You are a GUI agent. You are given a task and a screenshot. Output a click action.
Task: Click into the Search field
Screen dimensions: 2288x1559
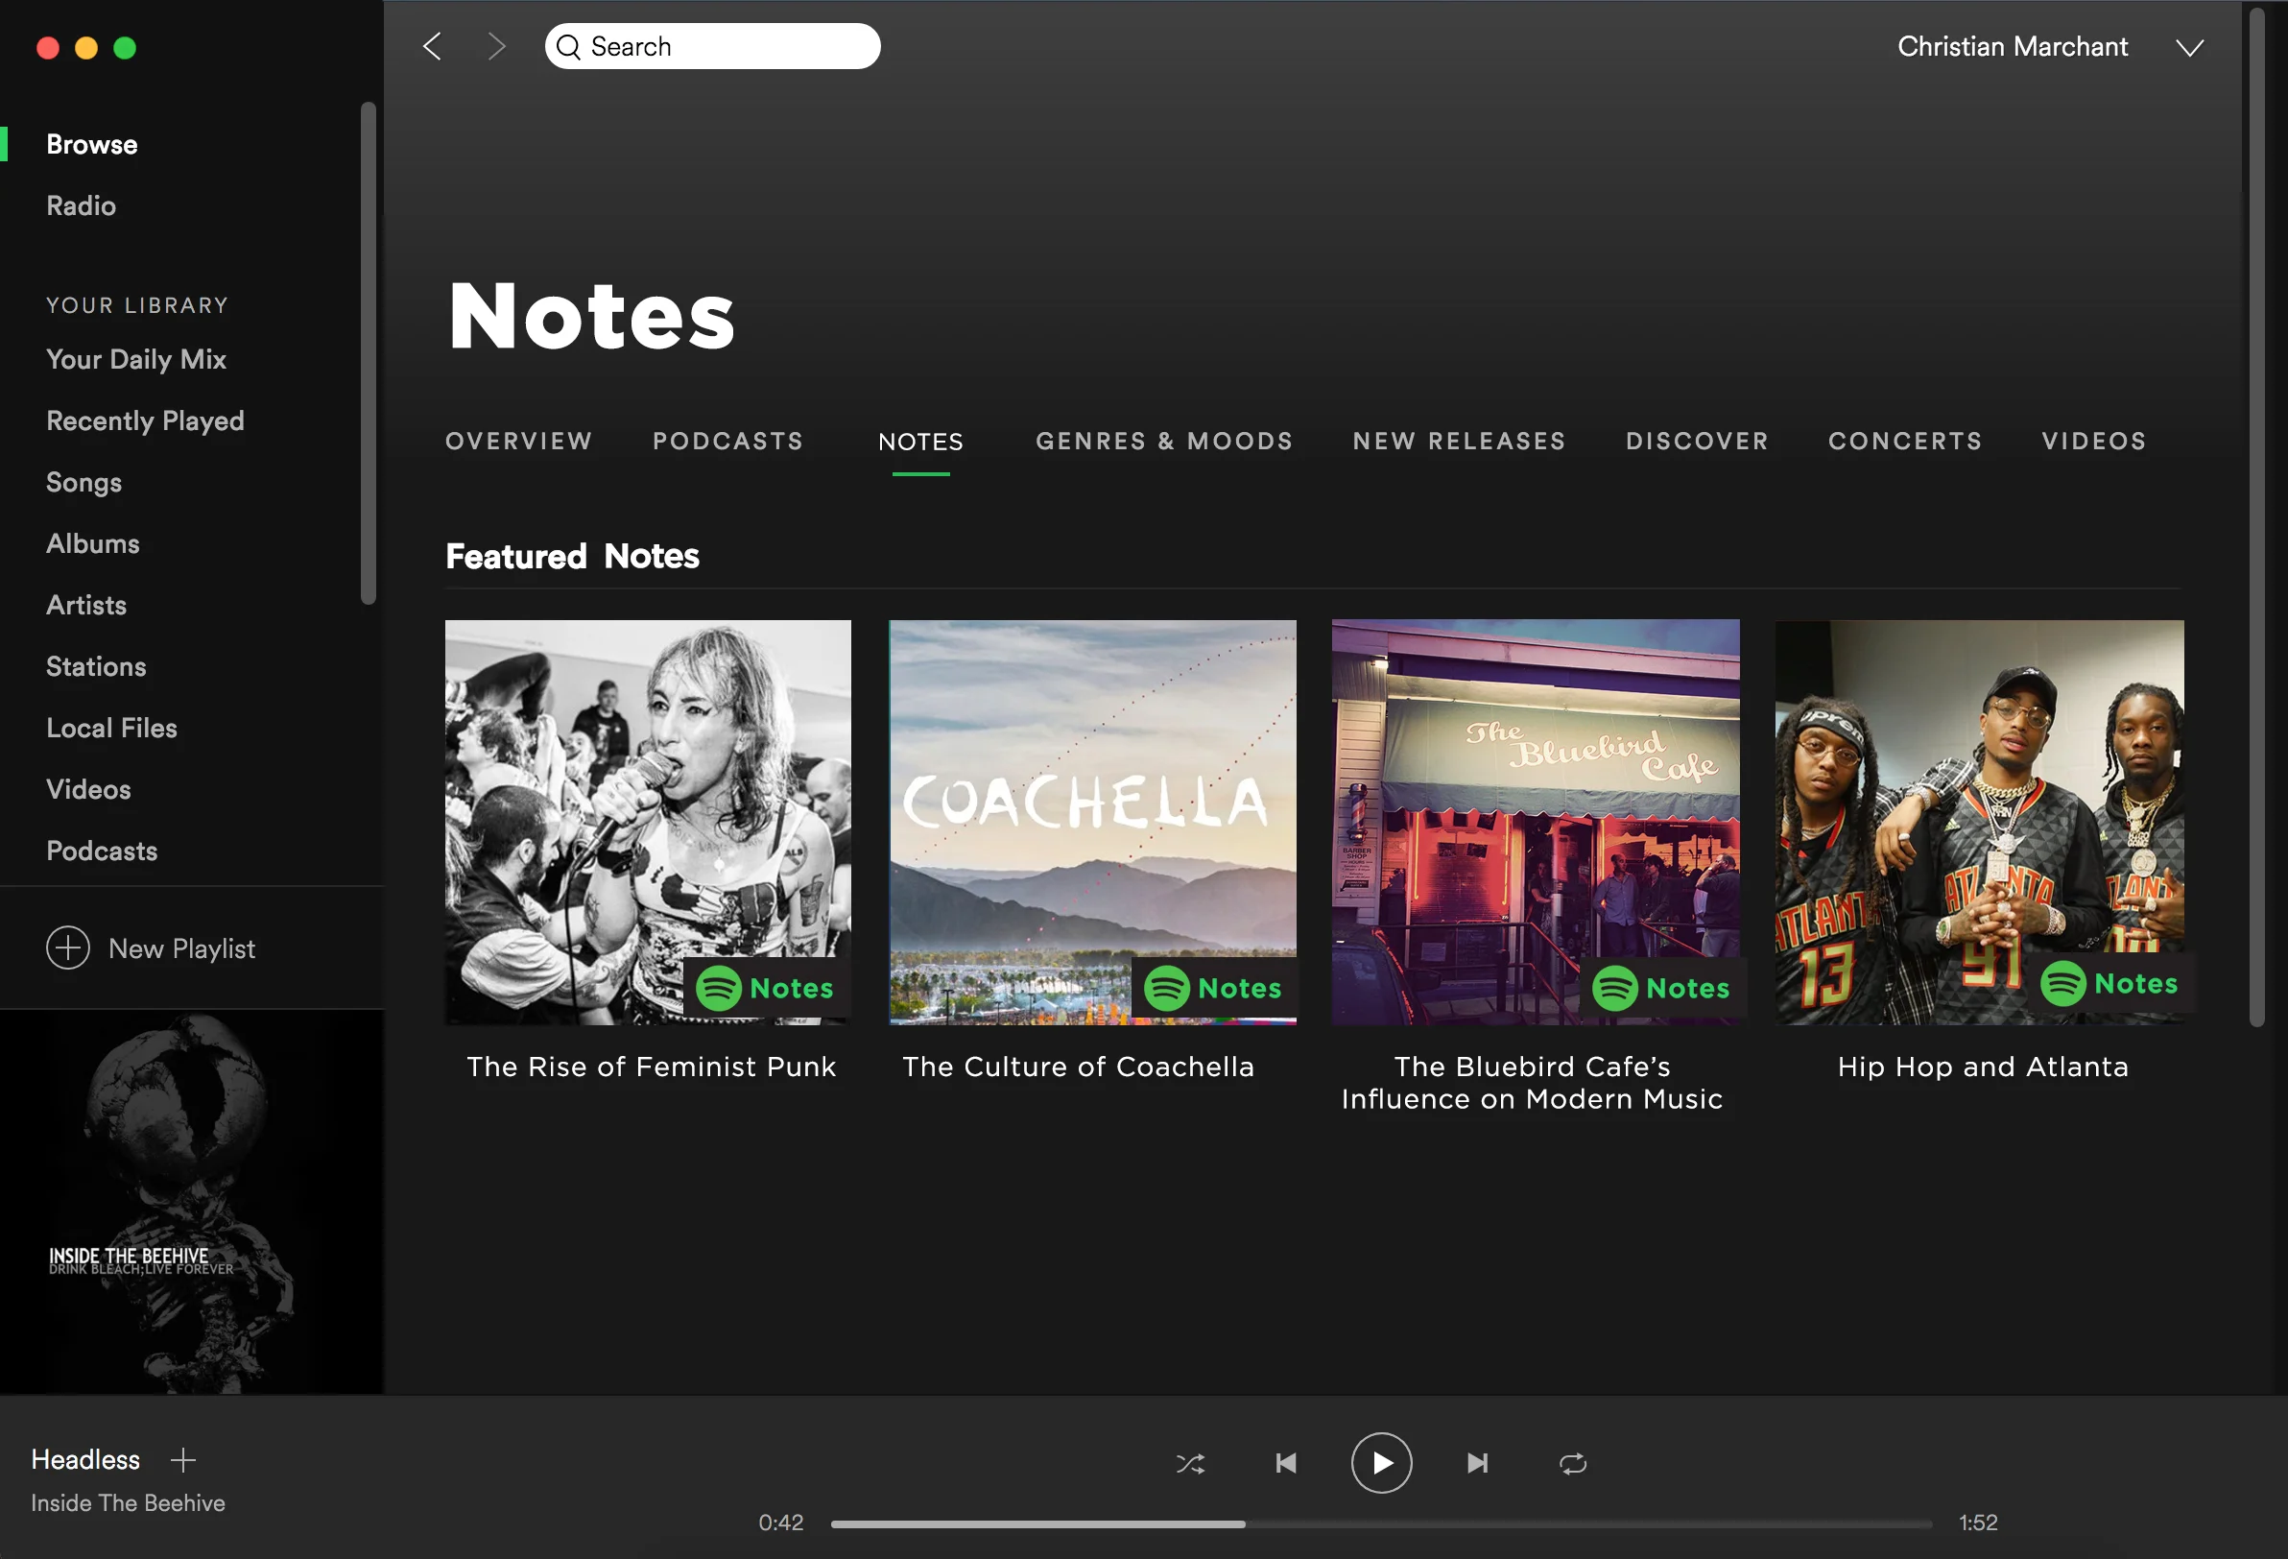tap(713, 46)
